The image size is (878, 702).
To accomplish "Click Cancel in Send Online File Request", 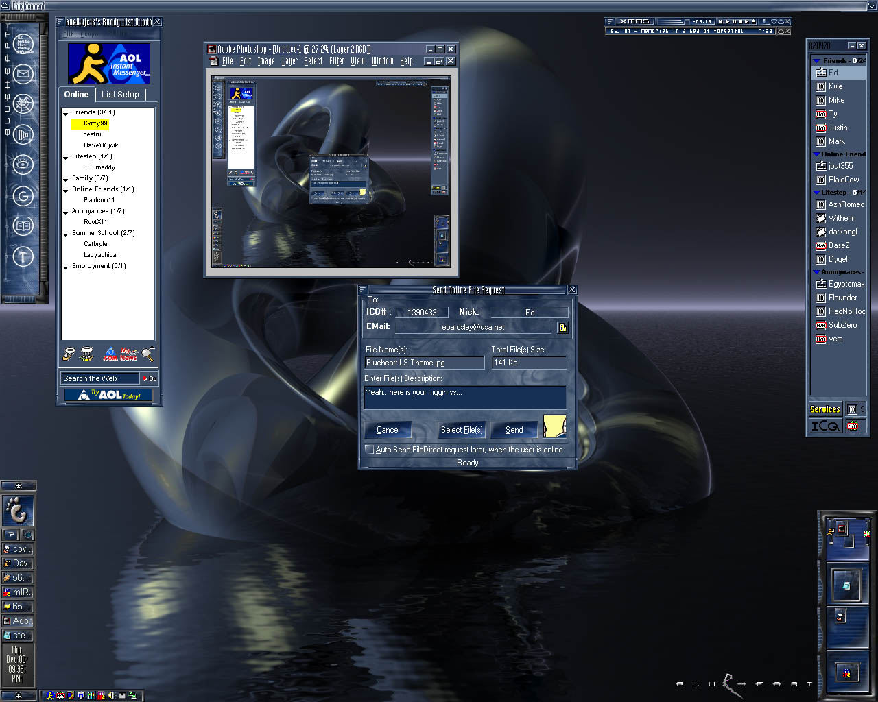I will (x=388, y=430).
